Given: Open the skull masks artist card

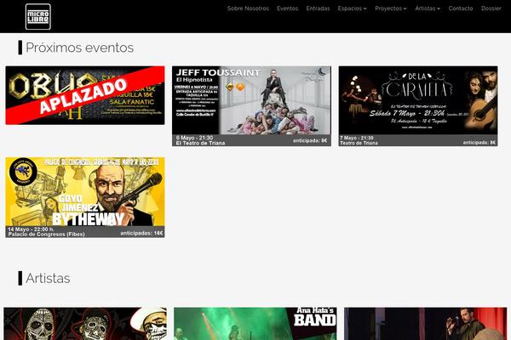Looking at the screenshot, I should (85, 324).
